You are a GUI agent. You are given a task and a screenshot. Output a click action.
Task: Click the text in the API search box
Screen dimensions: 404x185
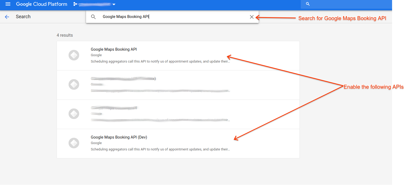[x=126, y=17]
